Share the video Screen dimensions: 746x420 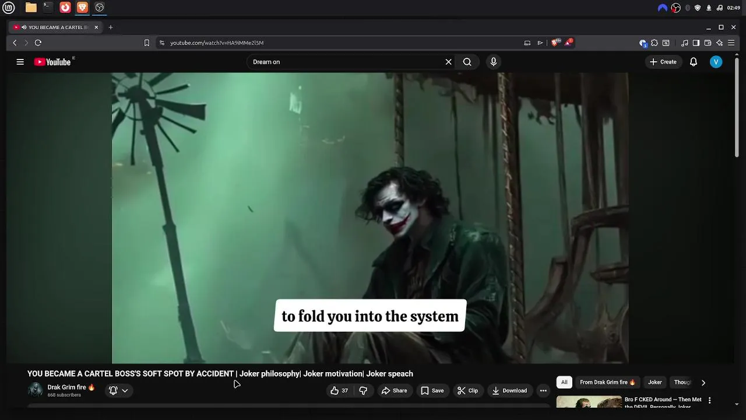pyautogui.click(x=394, y=391)
